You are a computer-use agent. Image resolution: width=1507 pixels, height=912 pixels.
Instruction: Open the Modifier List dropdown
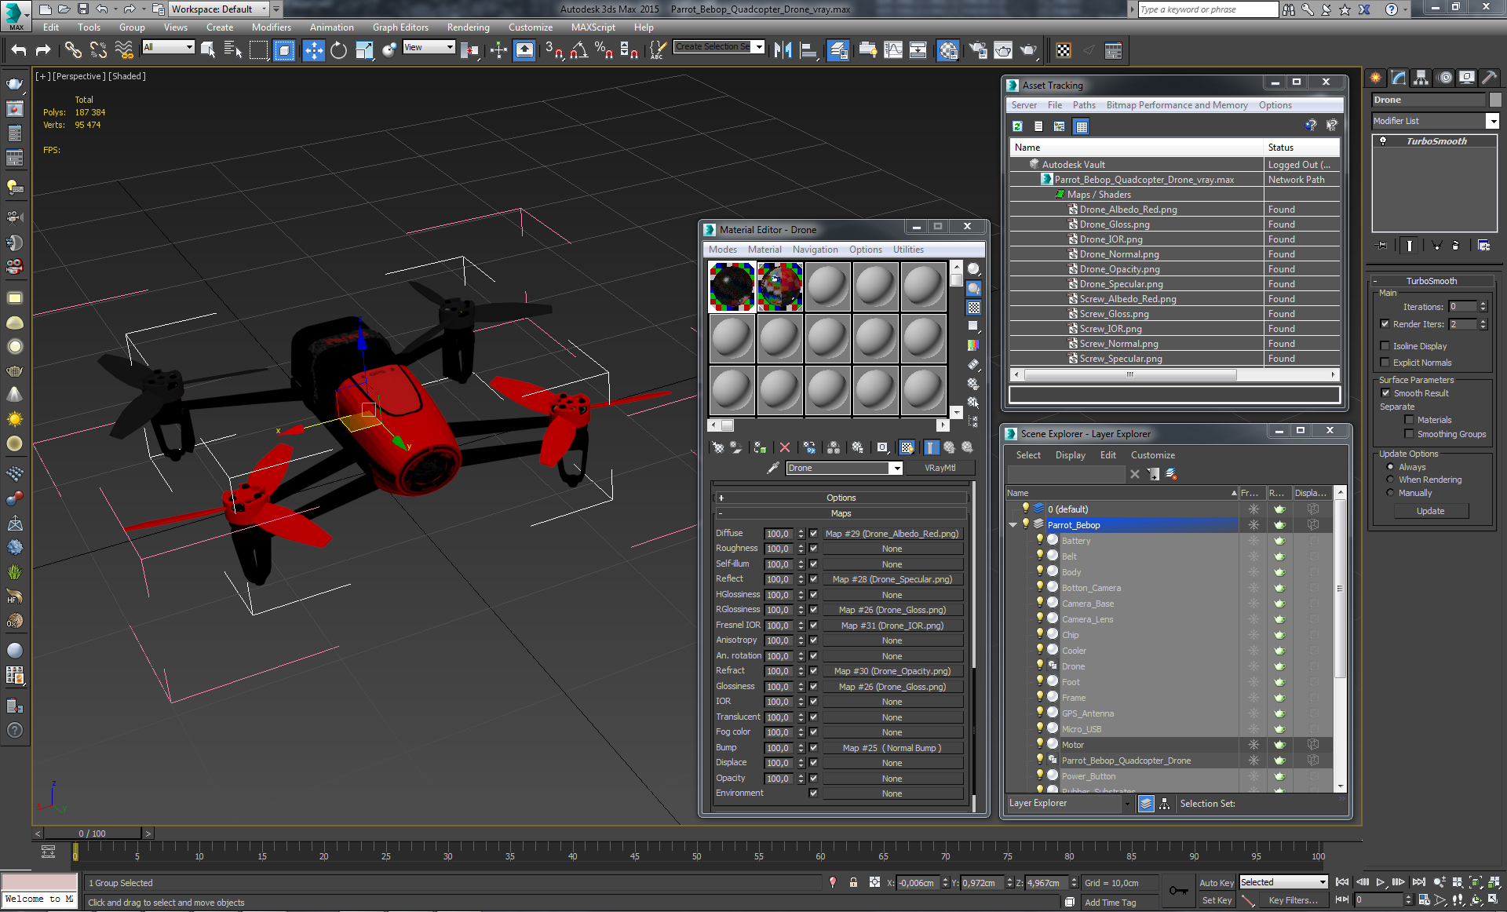(1492, 121)
